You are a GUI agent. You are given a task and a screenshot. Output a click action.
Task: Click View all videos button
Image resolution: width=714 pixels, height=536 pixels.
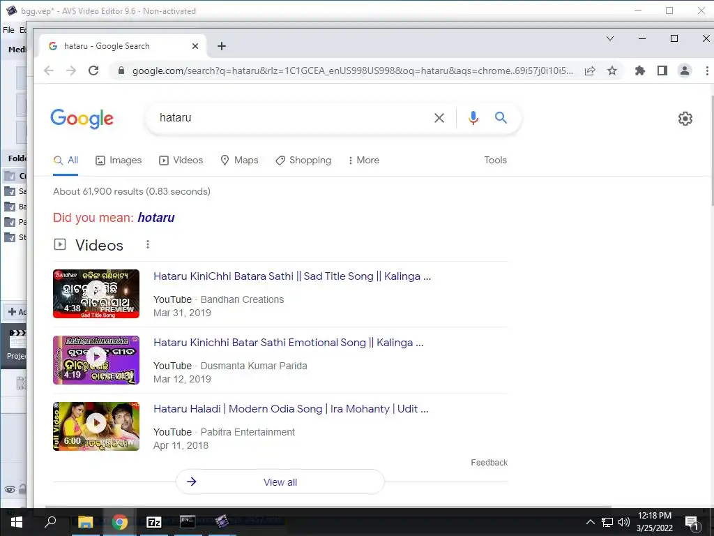[x=280, y=482]
